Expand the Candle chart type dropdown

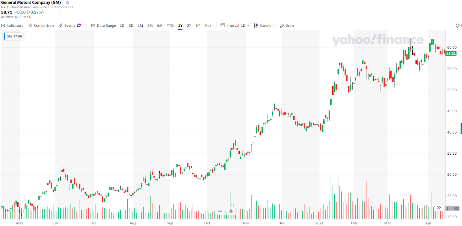(267, 26)
